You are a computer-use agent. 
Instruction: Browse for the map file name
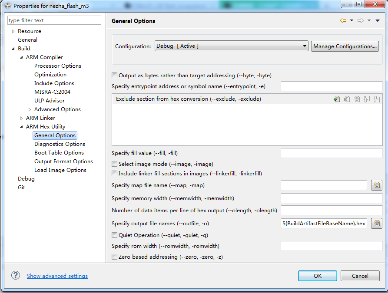pos(377,186)
